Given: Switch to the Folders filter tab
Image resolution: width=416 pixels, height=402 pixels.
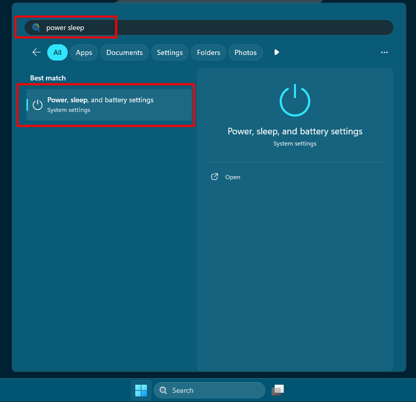Looking at the screenshot, I should coord(209,52).
